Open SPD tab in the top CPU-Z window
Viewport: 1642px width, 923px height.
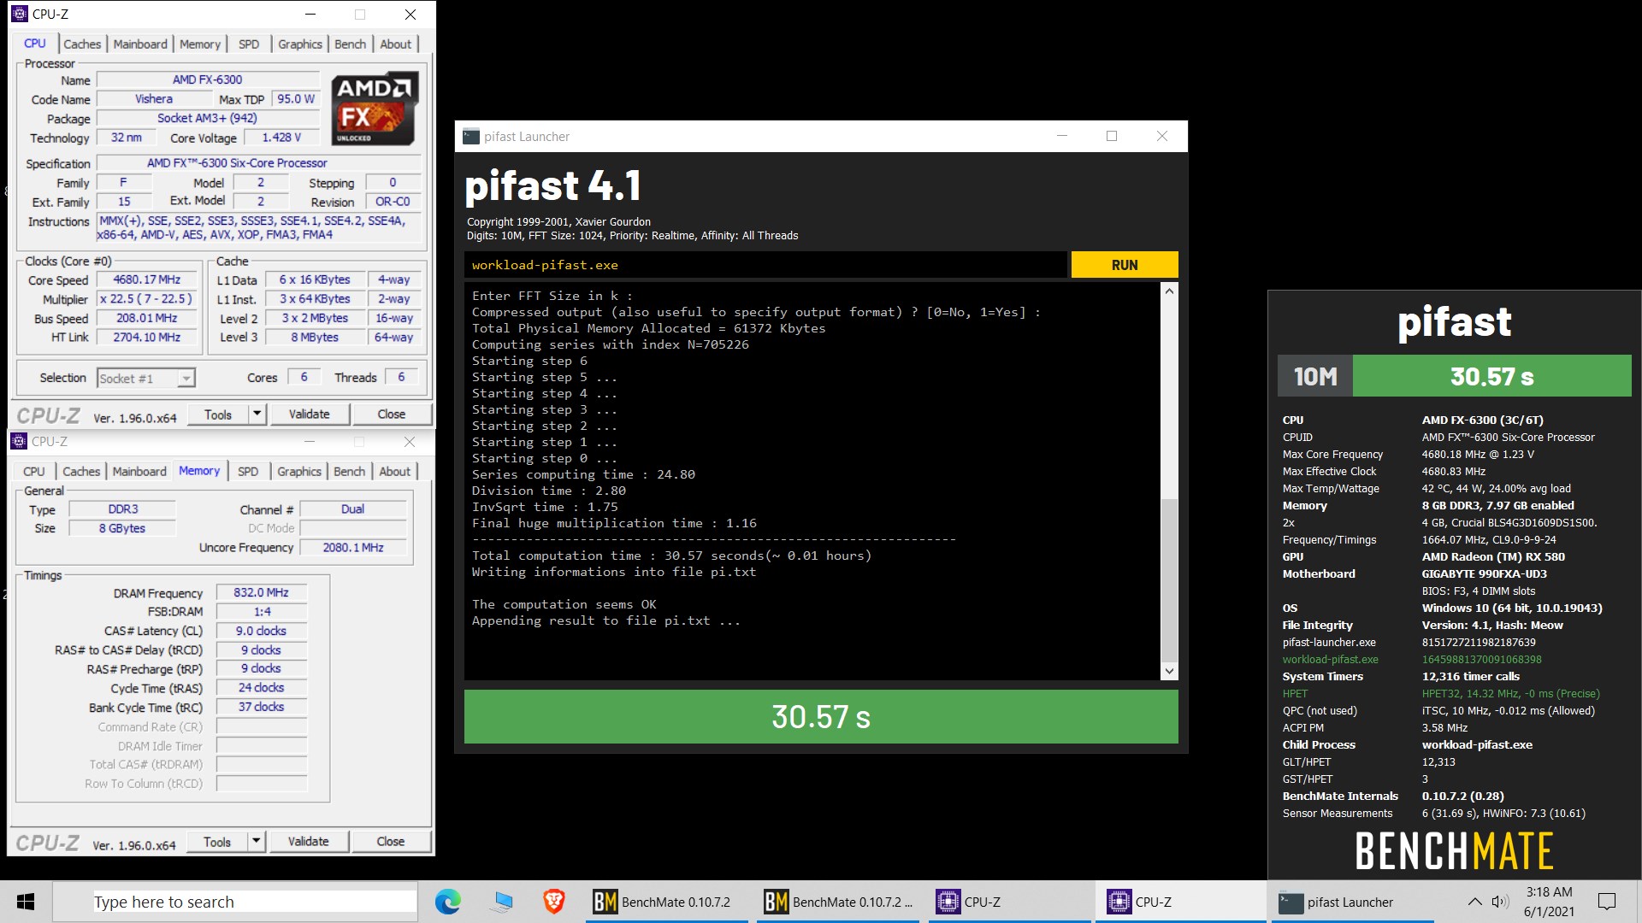tap(249, 44)
